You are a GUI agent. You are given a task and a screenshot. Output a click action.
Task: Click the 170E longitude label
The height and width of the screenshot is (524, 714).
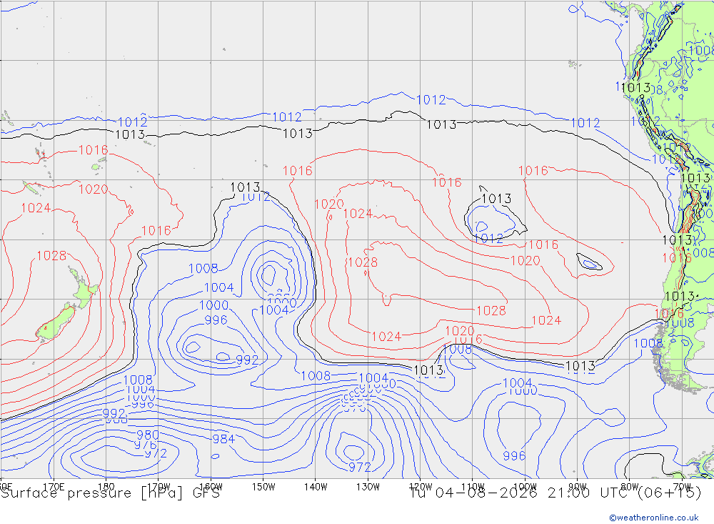[x=54, y=487]
